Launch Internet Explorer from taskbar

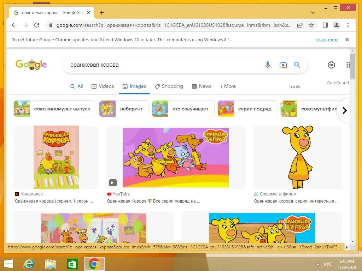click(x=29, y=264)
